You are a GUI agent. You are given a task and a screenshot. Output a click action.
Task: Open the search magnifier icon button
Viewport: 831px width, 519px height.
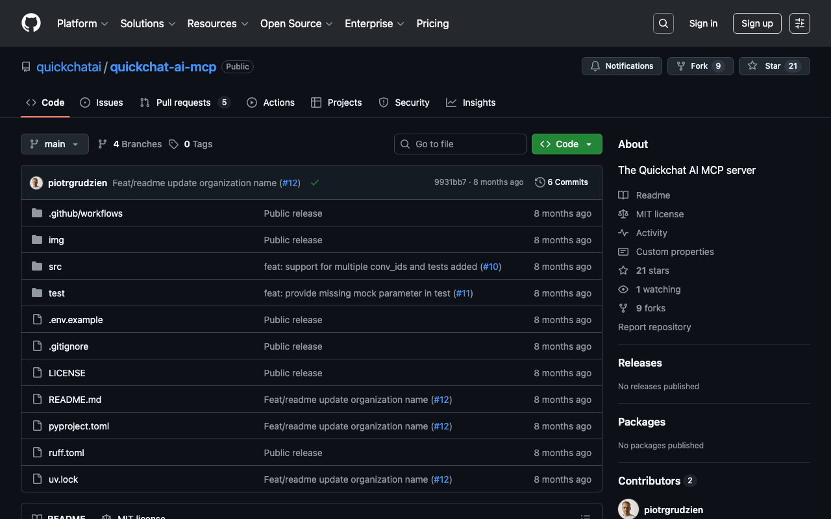pos(663,23)
